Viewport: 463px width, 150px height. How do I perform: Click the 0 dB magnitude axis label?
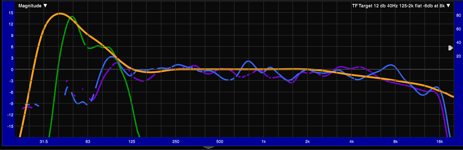[x=12, y=69]
